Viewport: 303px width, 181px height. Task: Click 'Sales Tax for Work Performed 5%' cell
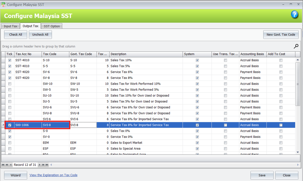pyautogui.click(x=146, y=90)
